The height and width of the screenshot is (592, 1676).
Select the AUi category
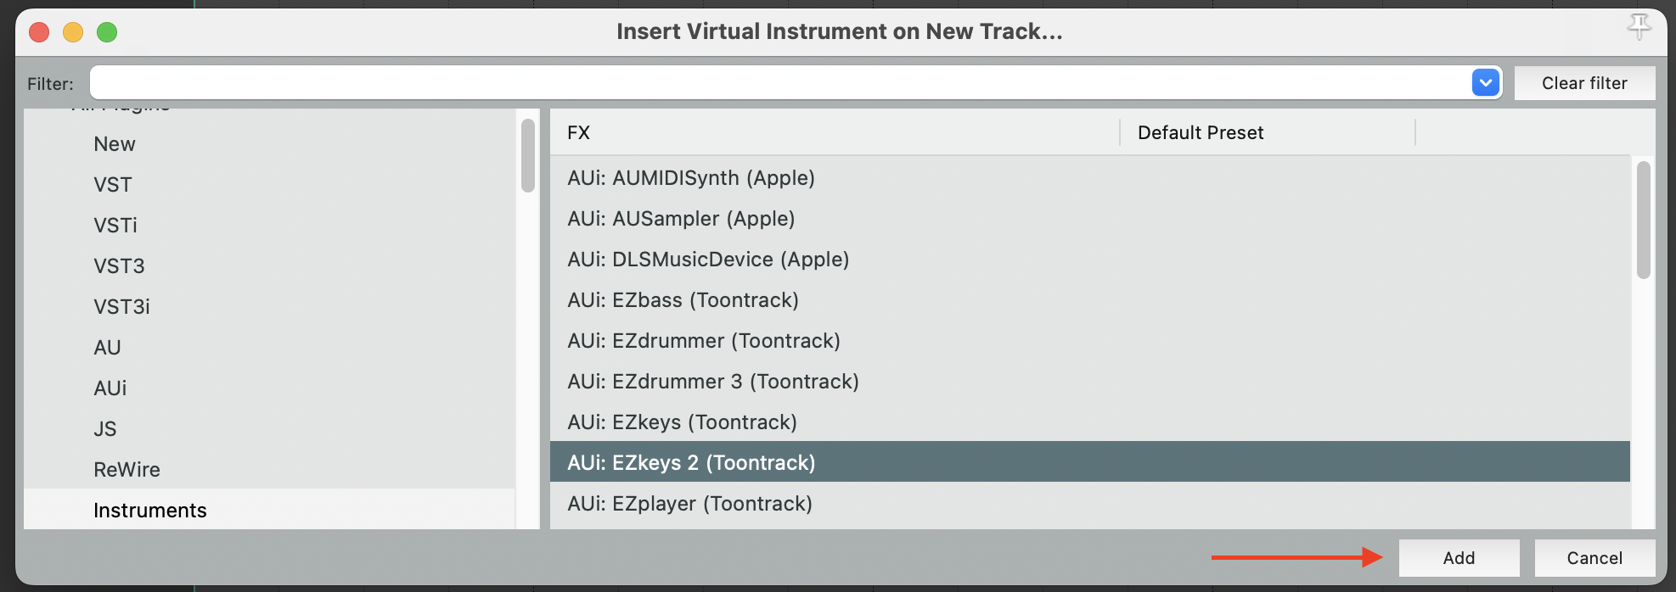[x=110, y=388]
